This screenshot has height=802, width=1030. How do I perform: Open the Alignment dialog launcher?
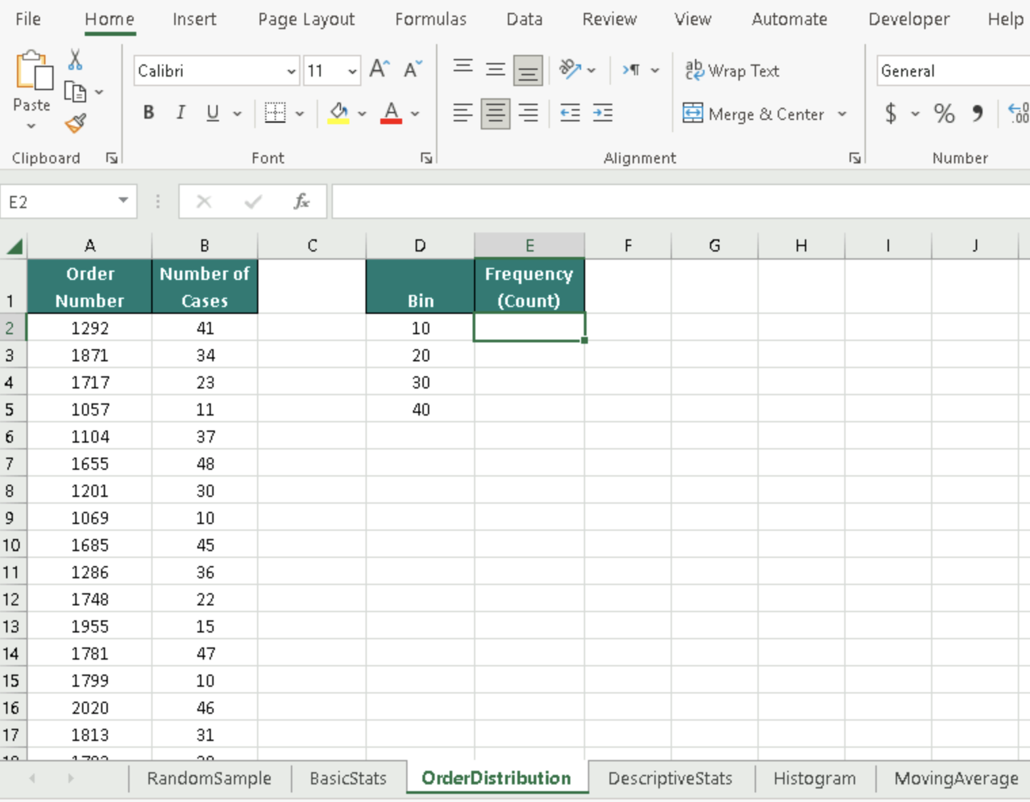tap(854, 157)
